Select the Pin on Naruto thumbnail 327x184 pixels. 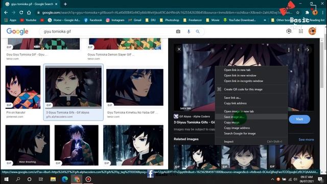tap(23, 87)
